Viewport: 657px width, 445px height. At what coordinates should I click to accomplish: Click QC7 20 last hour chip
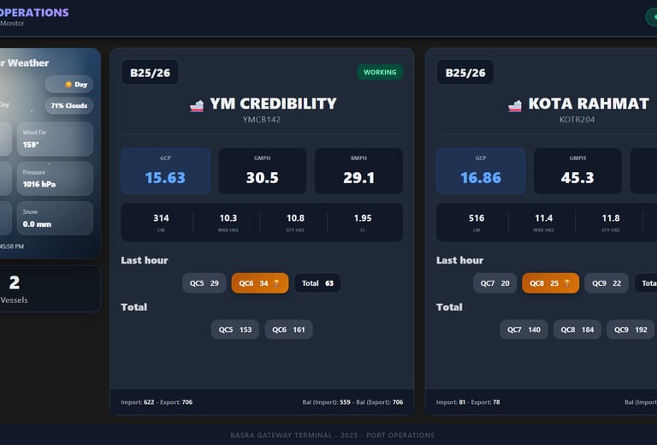point(494,283)
